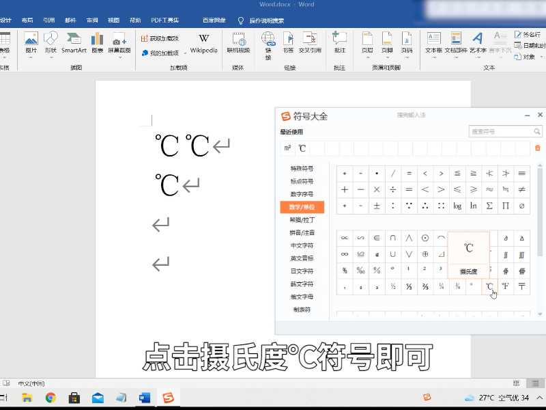Open the Wikipedia add-in
The image size is (546, 410).
[203, 42]
